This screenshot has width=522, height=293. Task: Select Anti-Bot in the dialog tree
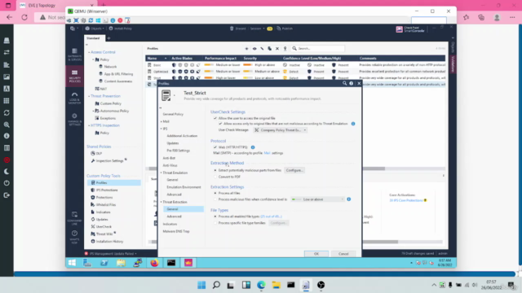click(x=169, y=158)
